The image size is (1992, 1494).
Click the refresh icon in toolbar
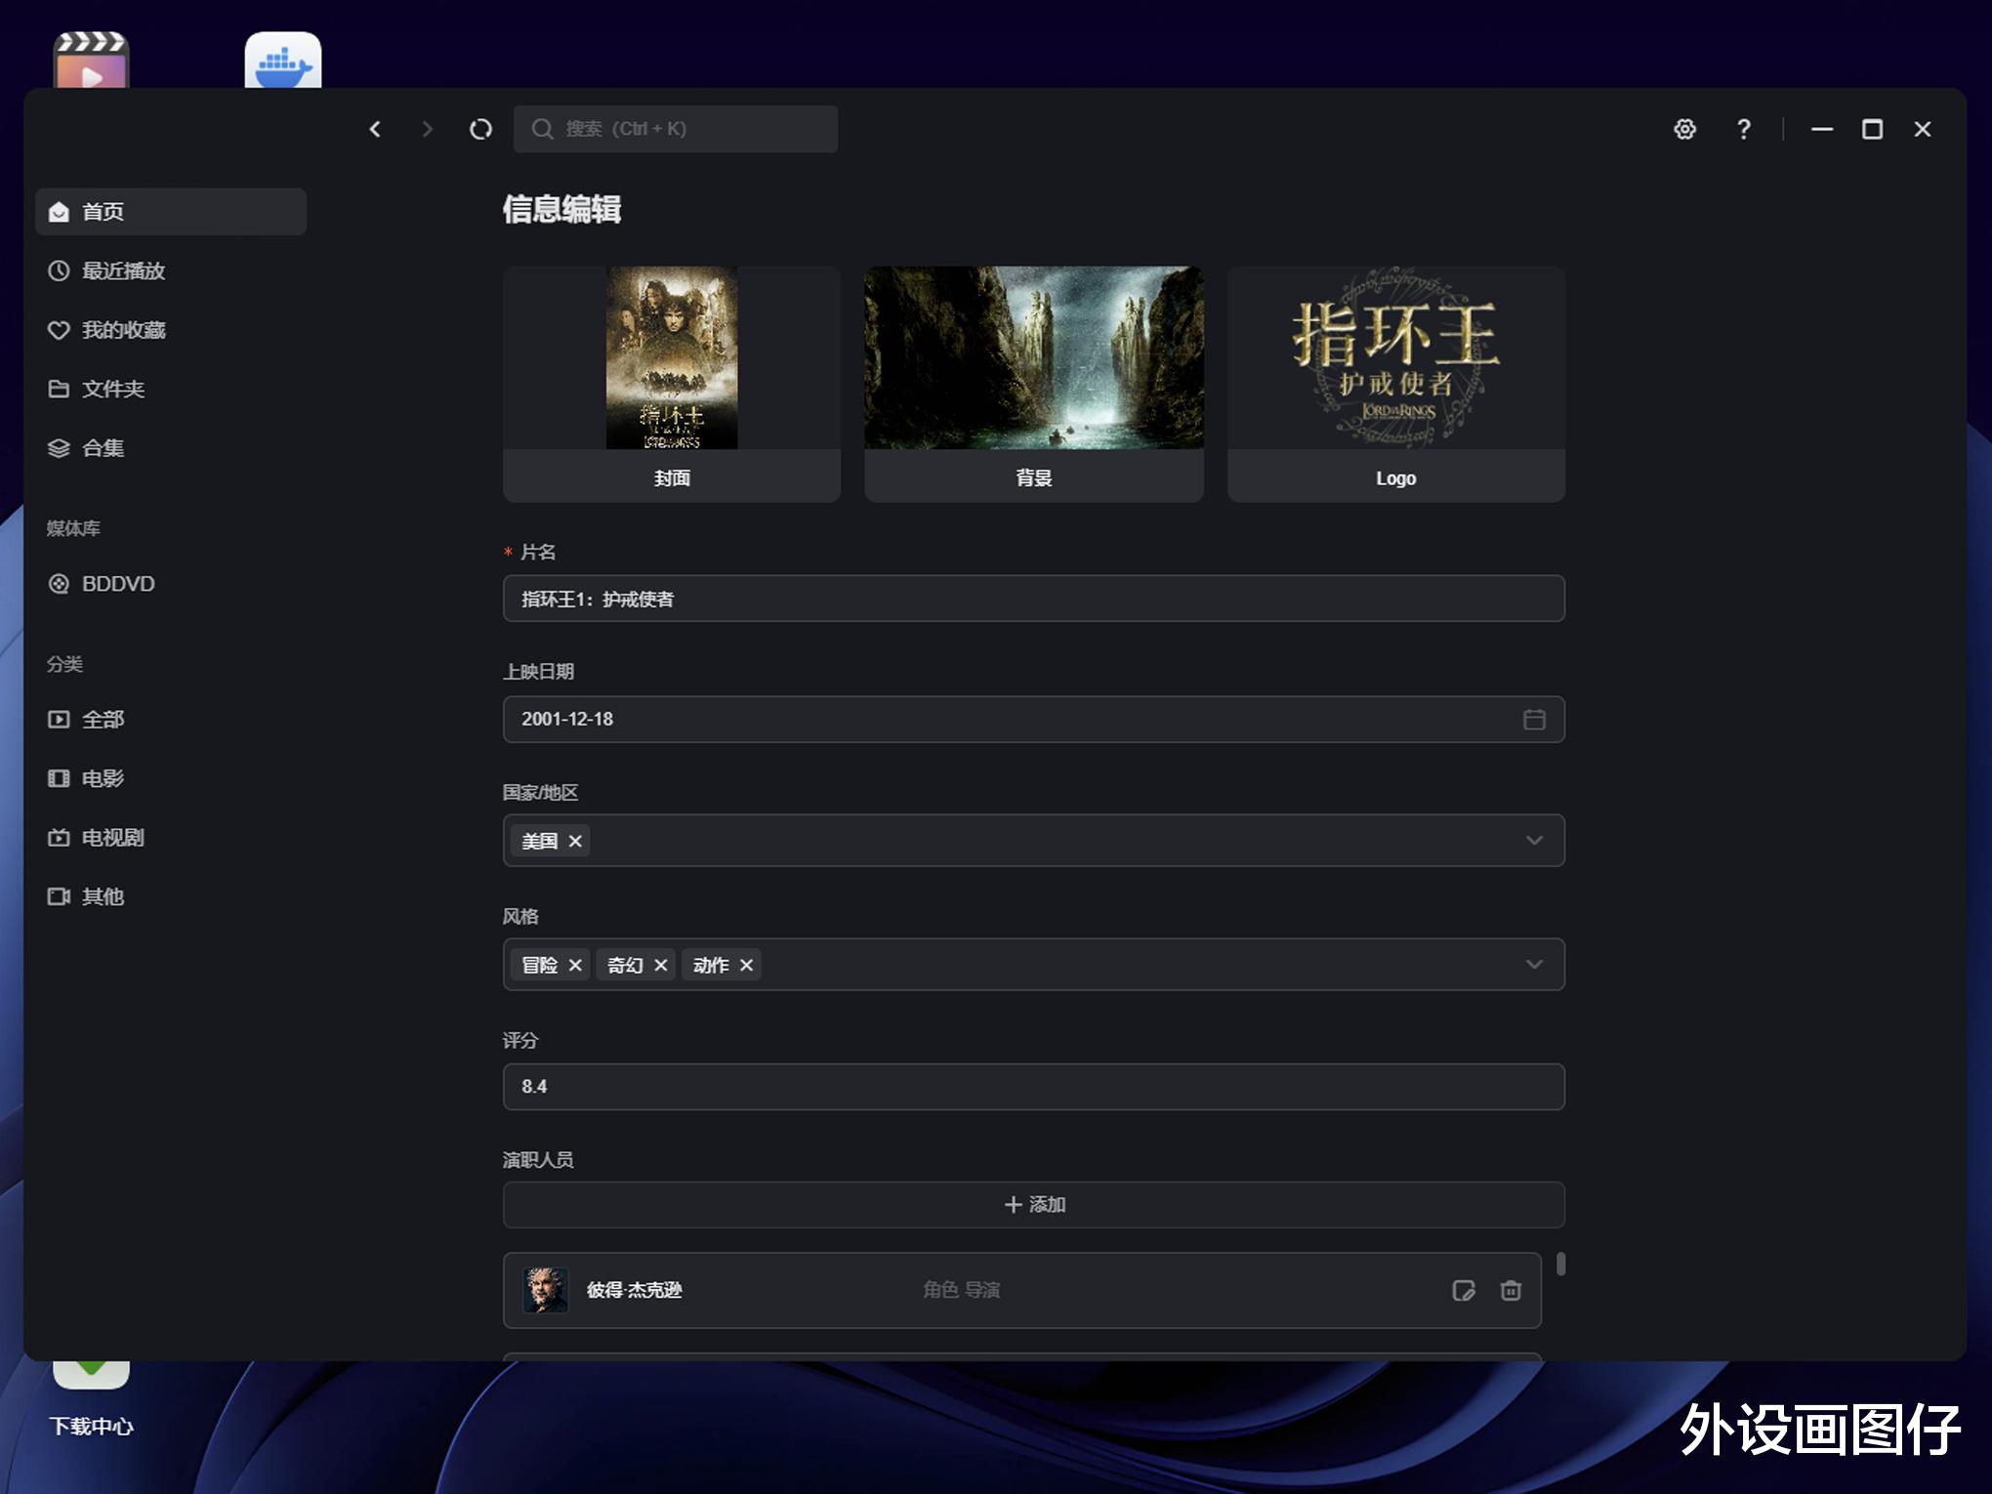coord(480,129)
